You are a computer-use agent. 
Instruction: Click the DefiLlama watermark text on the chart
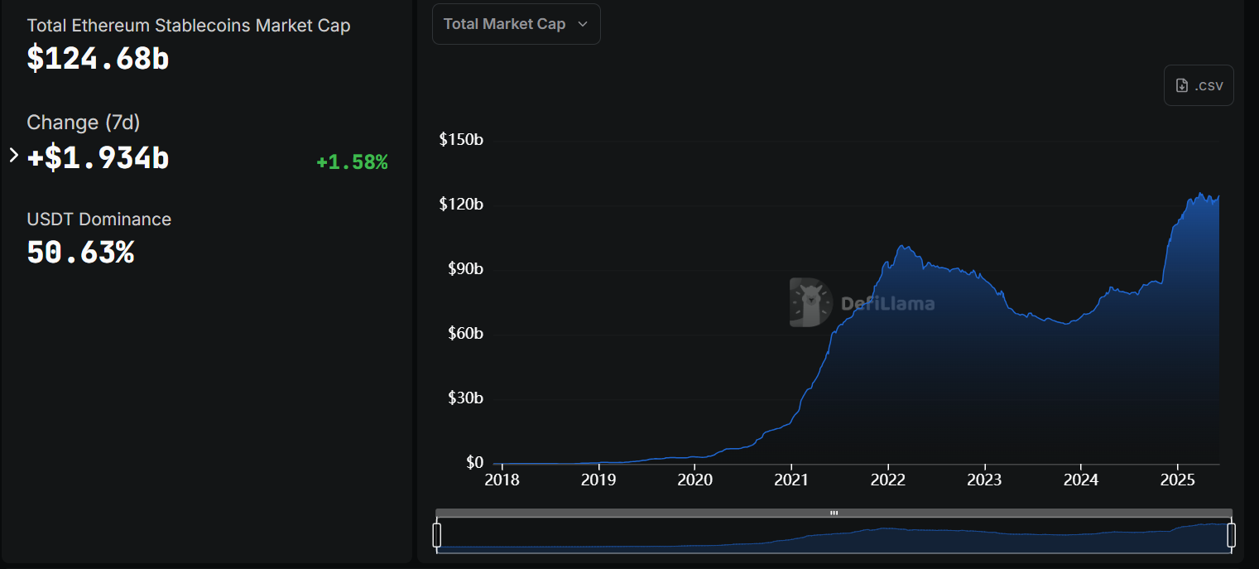(x=887, y=304)
